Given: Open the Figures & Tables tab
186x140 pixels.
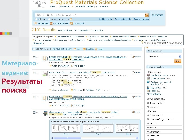Looking at the screenshot, I should (84, 6).
